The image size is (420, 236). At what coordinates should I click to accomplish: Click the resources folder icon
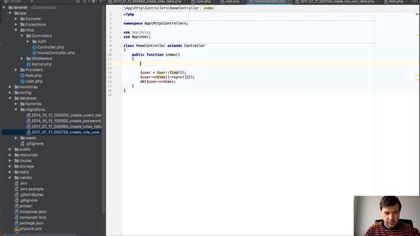(16, 155)
